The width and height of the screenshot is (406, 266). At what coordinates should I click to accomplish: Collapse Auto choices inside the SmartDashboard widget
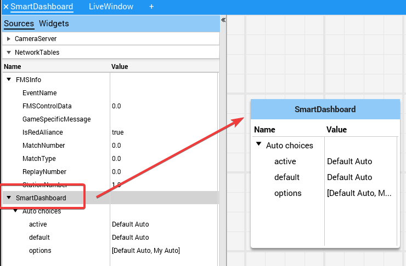pos(259,145)
